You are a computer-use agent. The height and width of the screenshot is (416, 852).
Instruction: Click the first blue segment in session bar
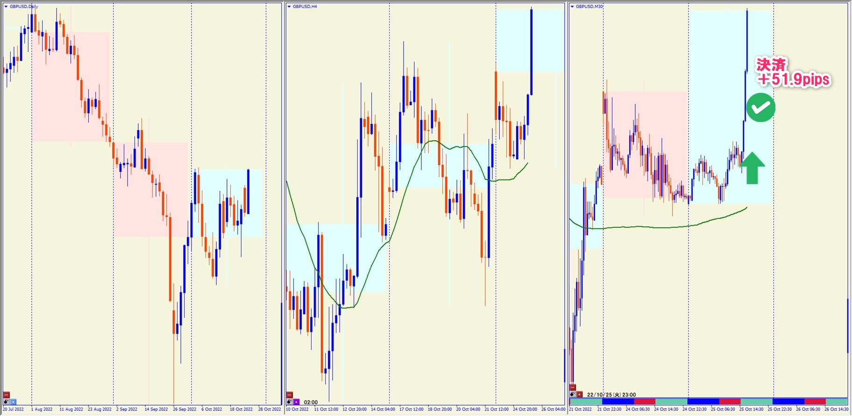point(618,402)
